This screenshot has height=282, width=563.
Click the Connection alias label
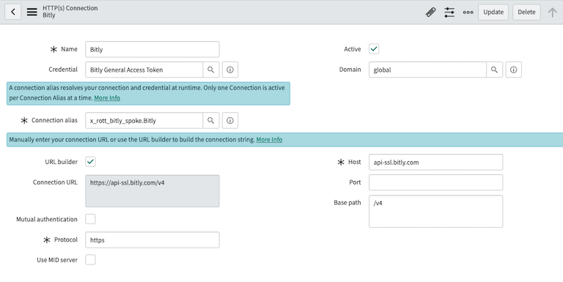pos(54,120)
